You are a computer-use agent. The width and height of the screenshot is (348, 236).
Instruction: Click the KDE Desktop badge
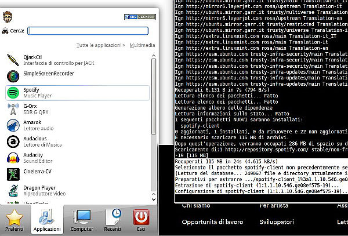pos(140,17)
